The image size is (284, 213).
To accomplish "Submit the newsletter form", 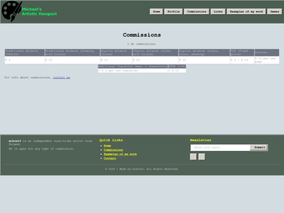I will tap(258, 147).
